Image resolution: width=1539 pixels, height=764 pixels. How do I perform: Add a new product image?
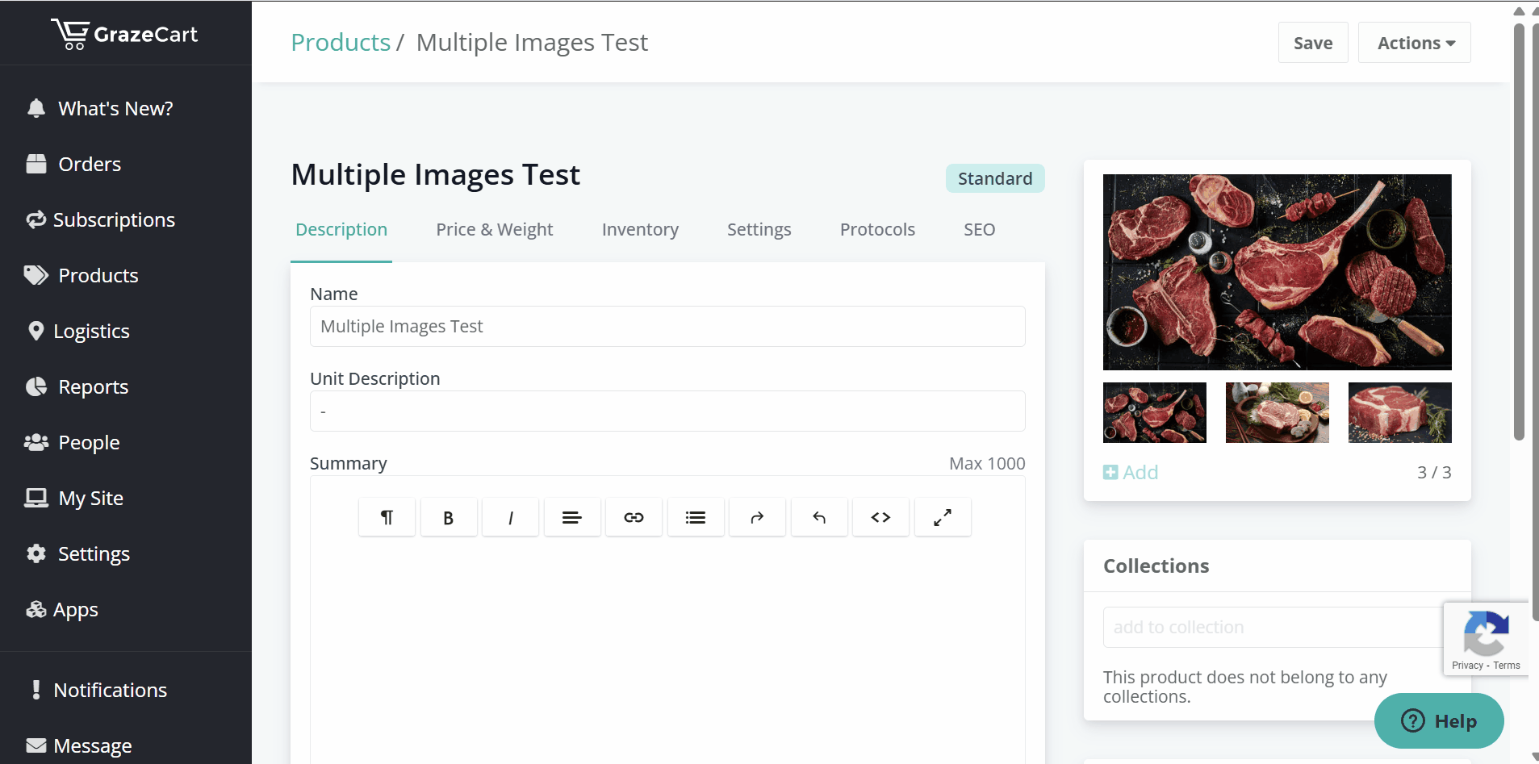pos(1131,473)
